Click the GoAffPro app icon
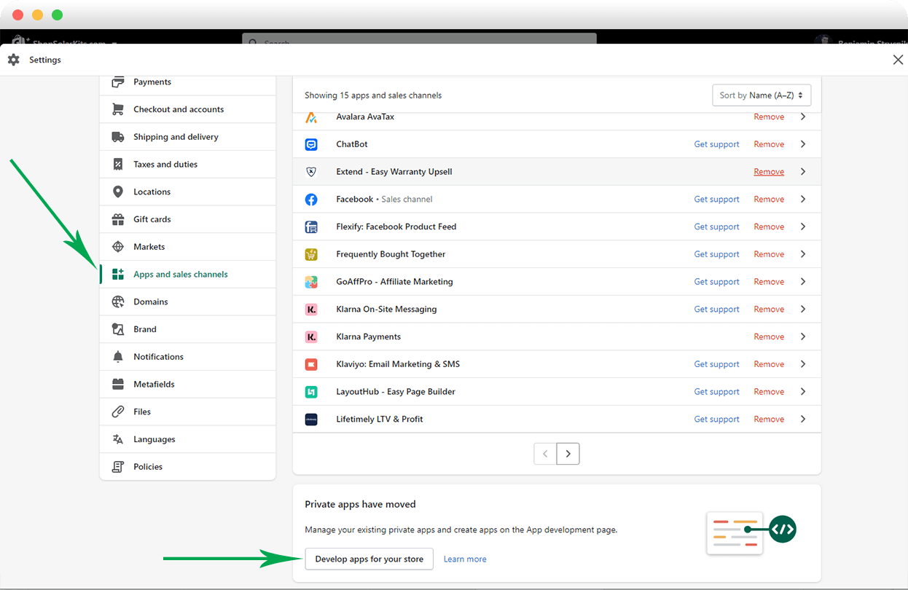908x590 pixels. coord(311,282)
